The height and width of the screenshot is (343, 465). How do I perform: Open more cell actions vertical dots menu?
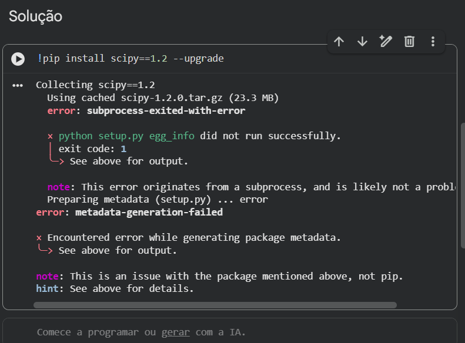pos(433,41)
